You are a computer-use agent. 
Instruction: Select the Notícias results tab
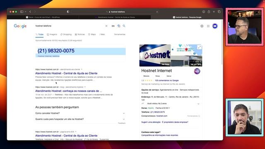[80, 34]
